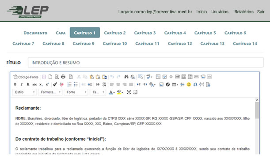Open the Capítulo 7 tab
Screen dimensions: 270x161
click(23, 44)
